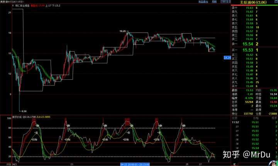Click the 涨跌 value -1.41
The image size is (278, 166).
(250, 94)
